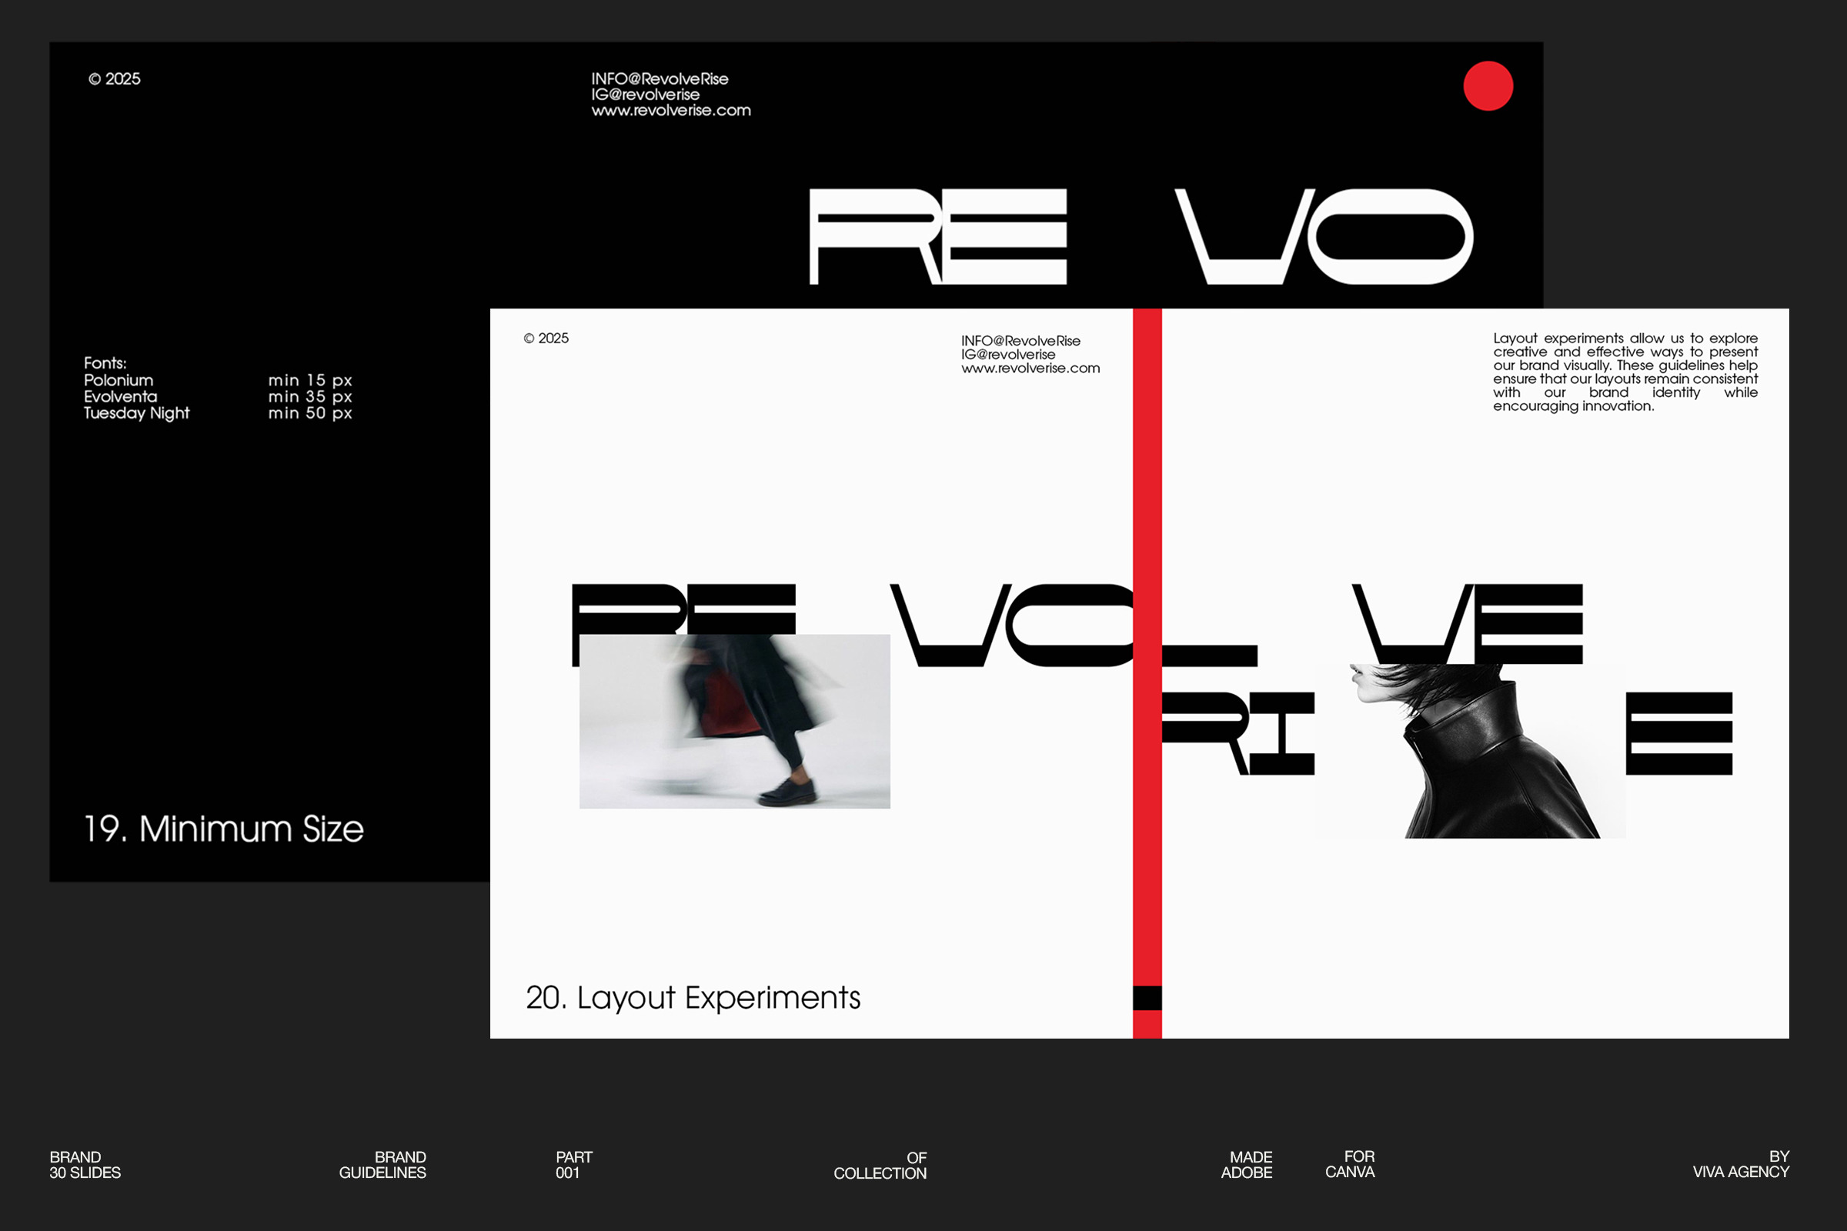The height and width of the screenshot is (1231, 1847).
Task: Click the large black 'E' right of jacket photo
Action: click(x=1679, y=733)
